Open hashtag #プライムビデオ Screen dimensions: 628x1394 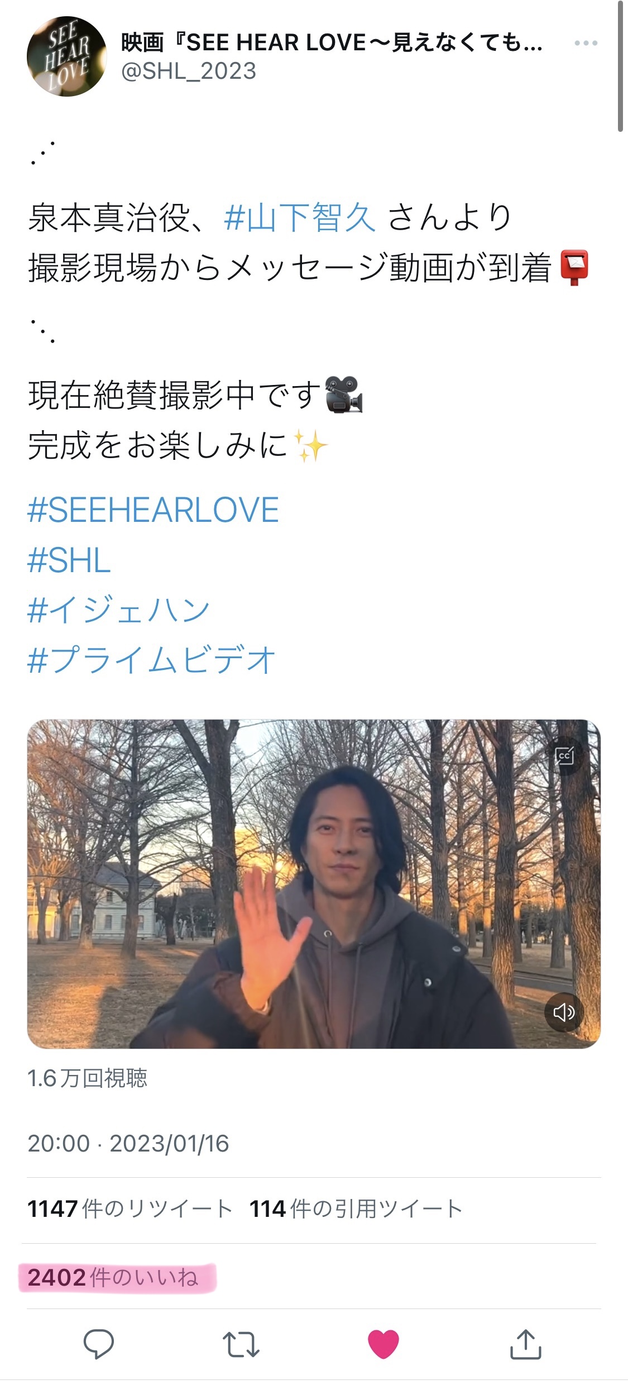[x=151, y=660]
